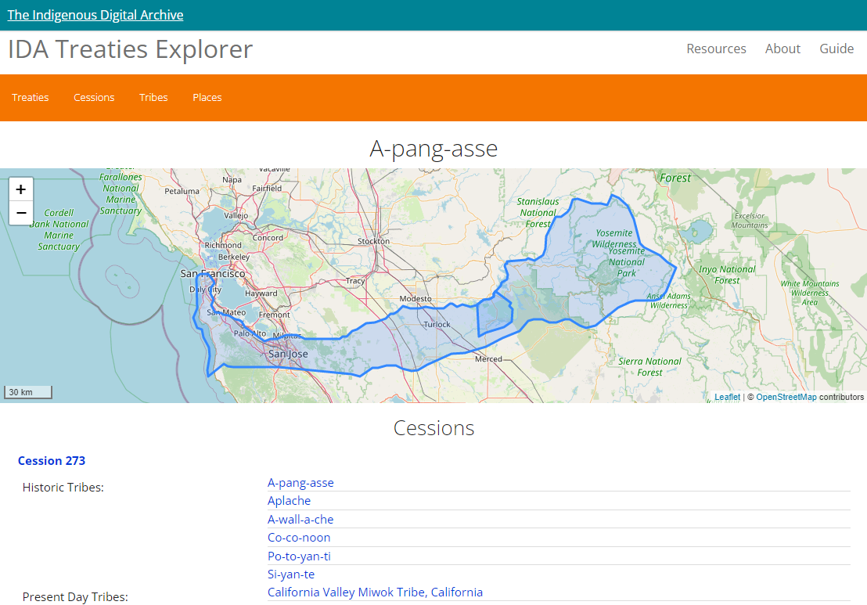This screenshot has width=867, height=605.
Task: Open the Guide page
Action: [836, 49]
